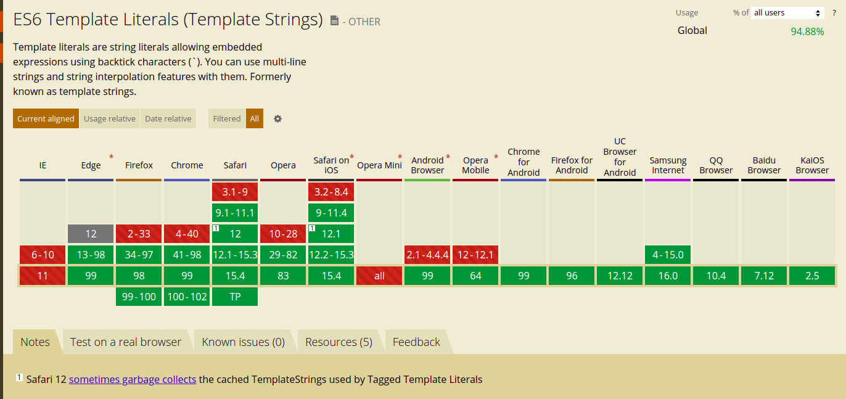Click the document icon beside the title
The height and width of the screenshot is (399, 846).
coord(334,21)
